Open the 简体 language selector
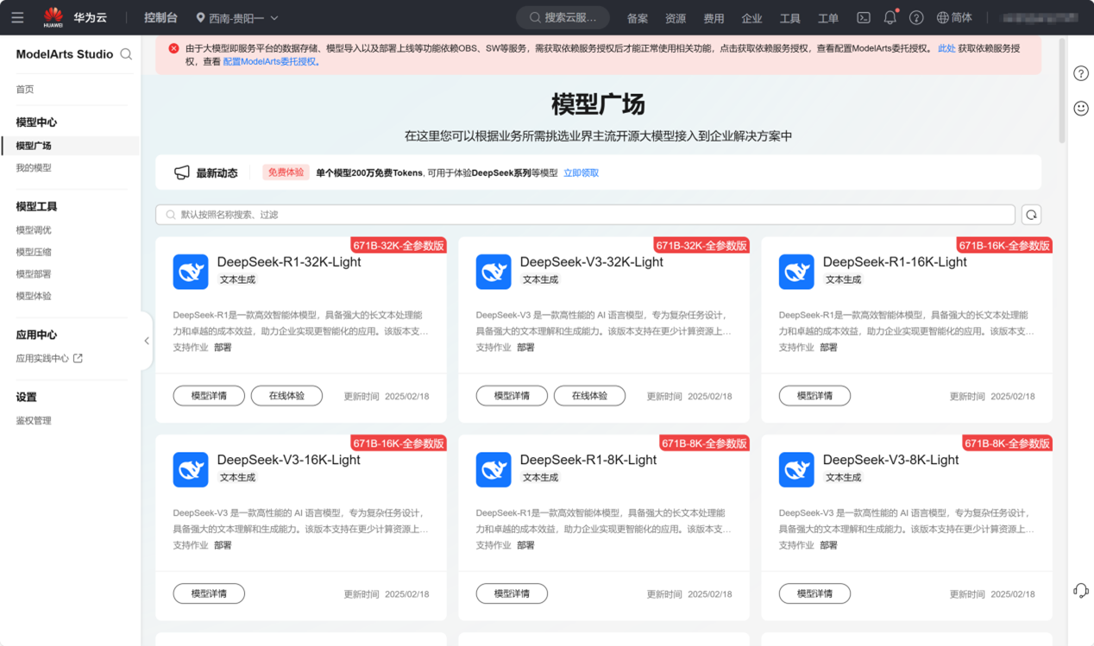The height and width of the screenshot is (646, 1094). pyautogui.click(x=954, y=17)
